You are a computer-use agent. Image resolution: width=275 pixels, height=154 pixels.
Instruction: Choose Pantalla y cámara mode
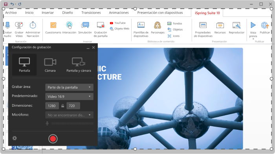pyautogui.click(x=79, y=65)
